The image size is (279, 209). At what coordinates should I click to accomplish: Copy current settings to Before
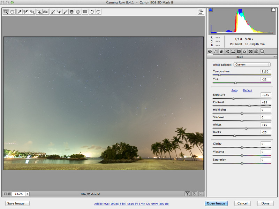[201, 194]
